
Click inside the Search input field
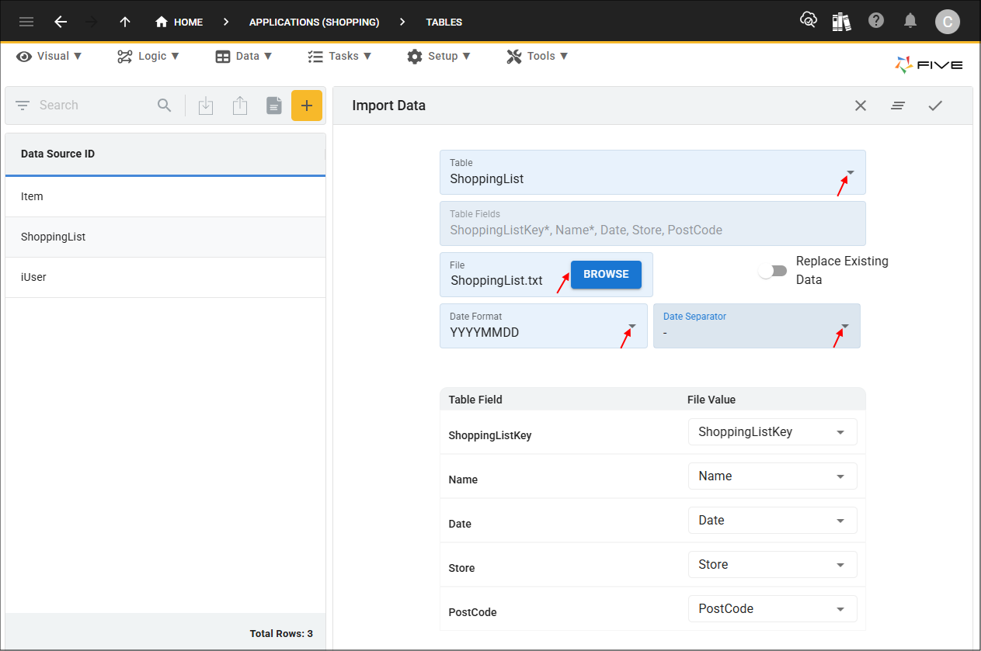click(85, 105)
